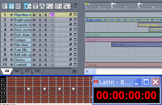Screen dimensions: 162x105
Task: Mute the Bright piano track
Action: tap(34, 20)
